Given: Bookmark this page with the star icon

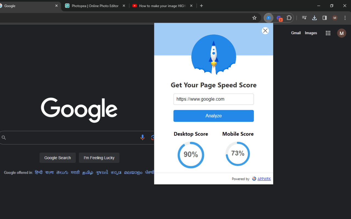Looking at the screenshot, I should pos(254,18).
